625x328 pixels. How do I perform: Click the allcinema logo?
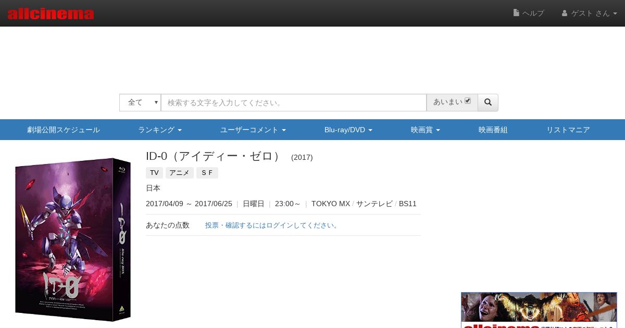(x=51, y=14)
